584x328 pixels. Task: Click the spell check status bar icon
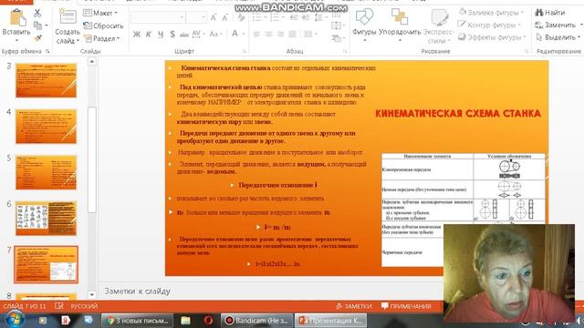coord(58,306)
